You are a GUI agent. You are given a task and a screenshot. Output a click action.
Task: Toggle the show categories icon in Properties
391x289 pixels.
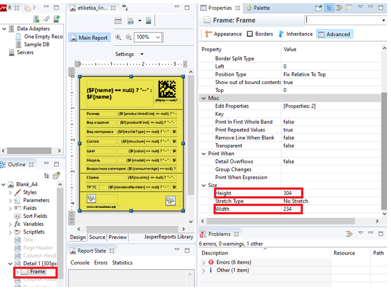coord(329,8)
